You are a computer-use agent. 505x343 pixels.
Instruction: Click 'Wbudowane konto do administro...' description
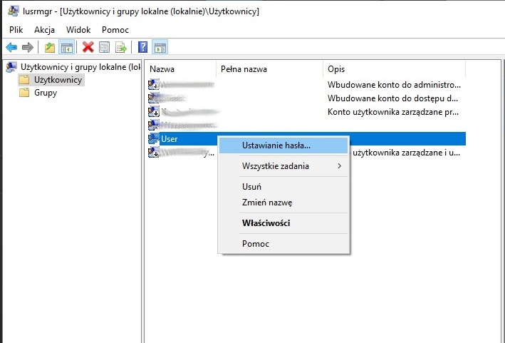click(394, 85)
